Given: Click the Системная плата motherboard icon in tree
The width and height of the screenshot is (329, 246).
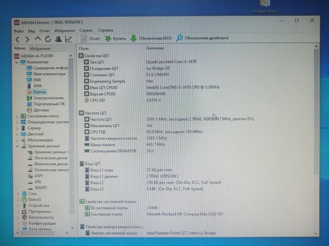Looking at the screenshot, I should (x=23, y=116).
